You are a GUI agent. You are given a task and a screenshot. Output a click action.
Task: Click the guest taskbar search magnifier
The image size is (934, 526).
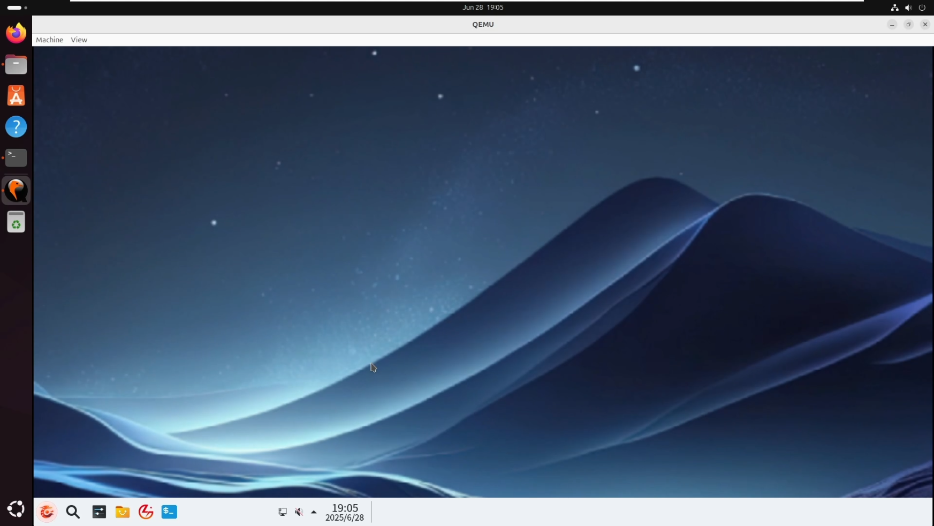(73, 512)
